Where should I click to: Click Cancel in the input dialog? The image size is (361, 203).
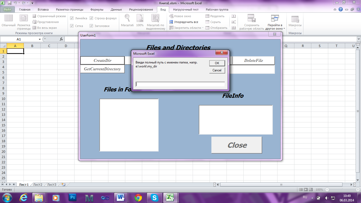pos(217,70)
